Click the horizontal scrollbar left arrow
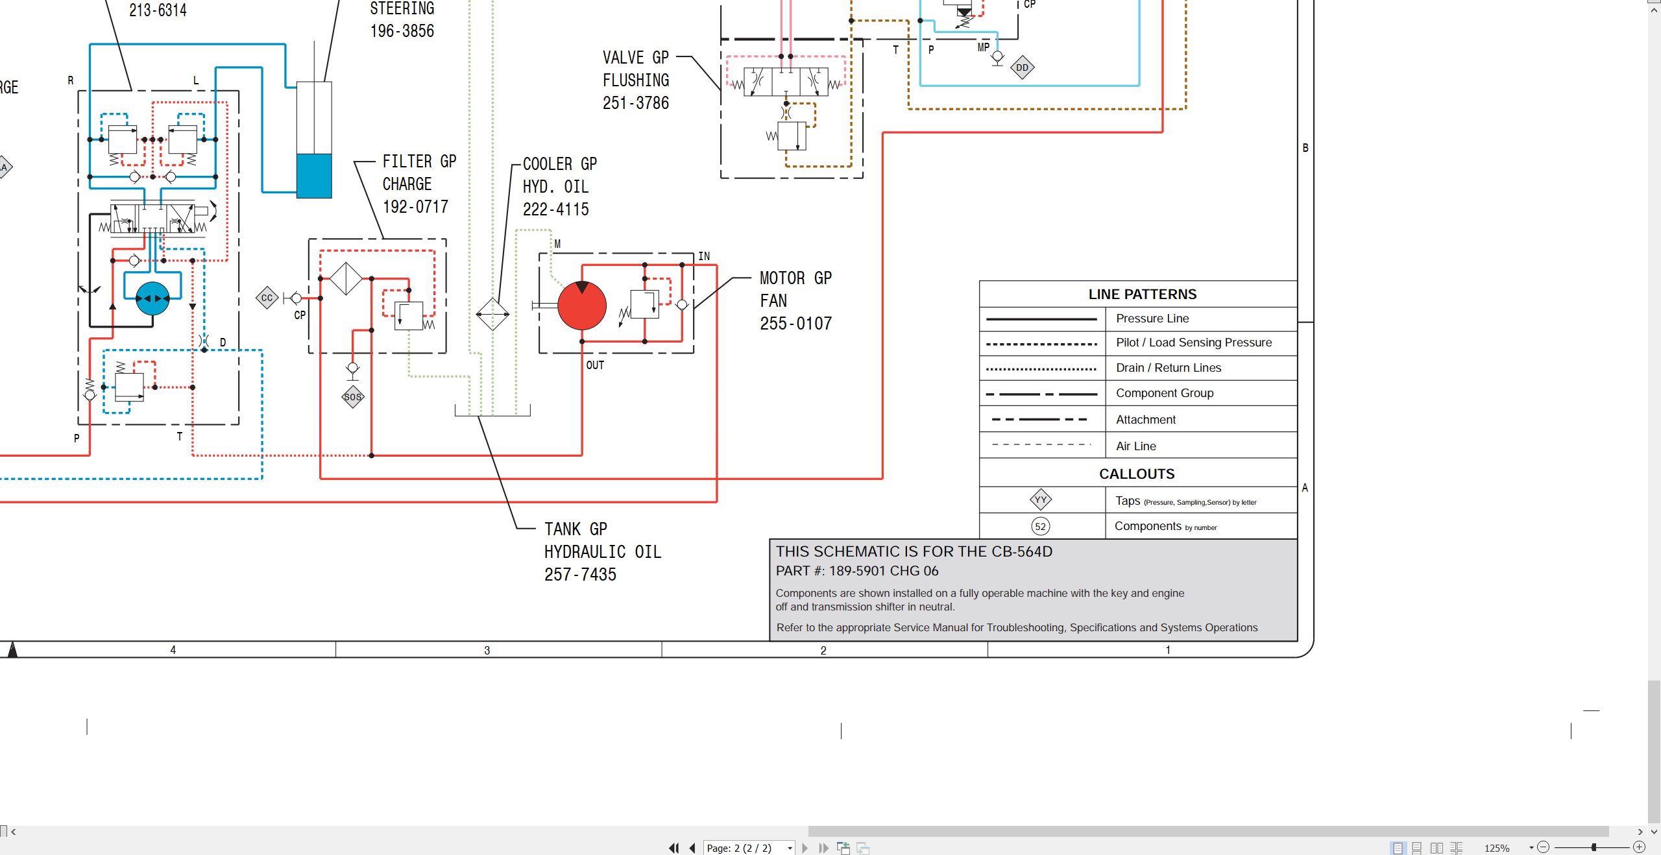Screen dimensions: 1661x855 [13, 832]
